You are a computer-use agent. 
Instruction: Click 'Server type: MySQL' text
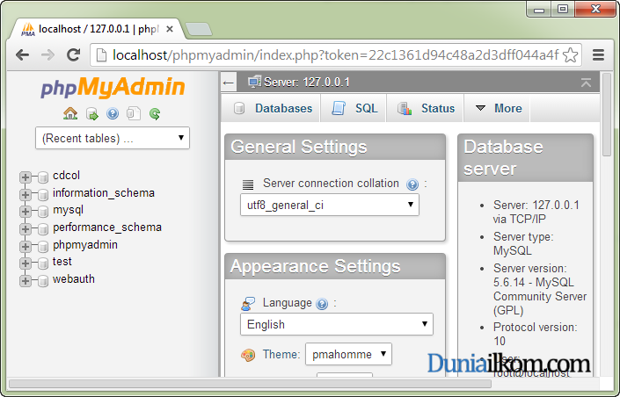pyautogui.click(x=522, y=243)
